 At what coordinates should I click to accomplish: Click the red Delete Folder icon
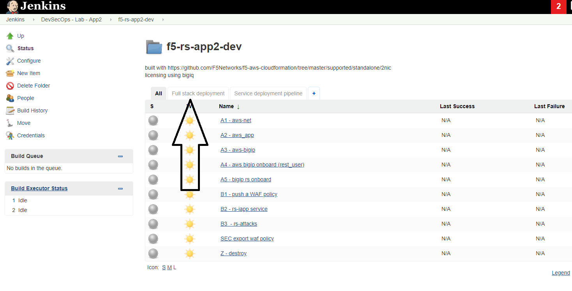(x=10, y=86)
